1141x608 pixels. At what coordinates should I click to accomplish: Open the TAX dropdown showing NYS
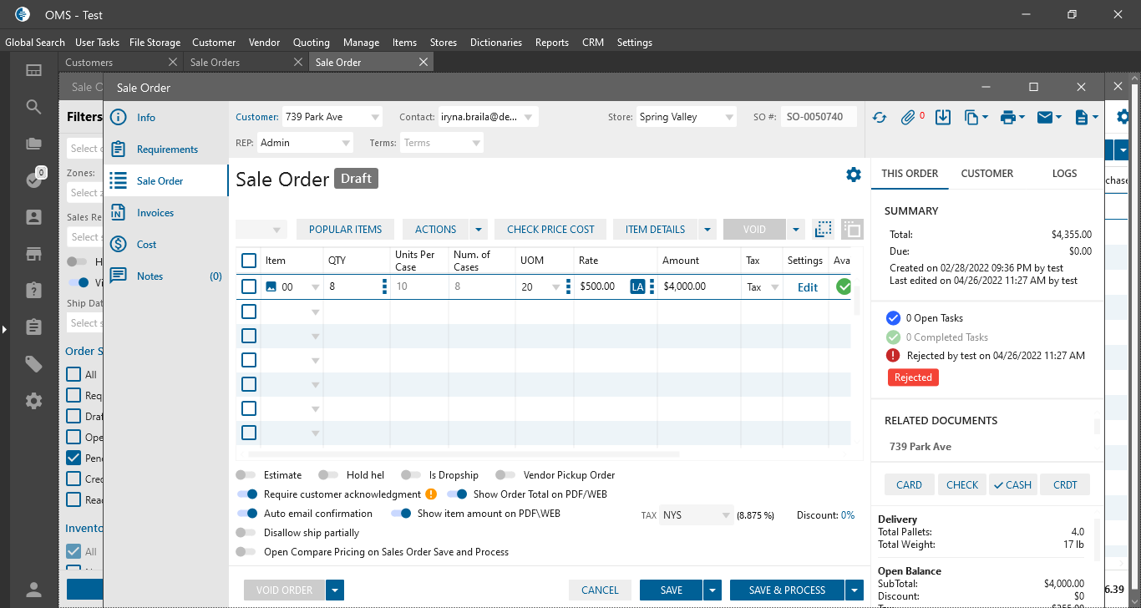pos(697,515)
